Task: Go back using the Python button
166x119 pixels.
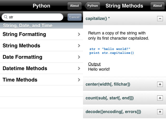Action: (x=92, y=6)
